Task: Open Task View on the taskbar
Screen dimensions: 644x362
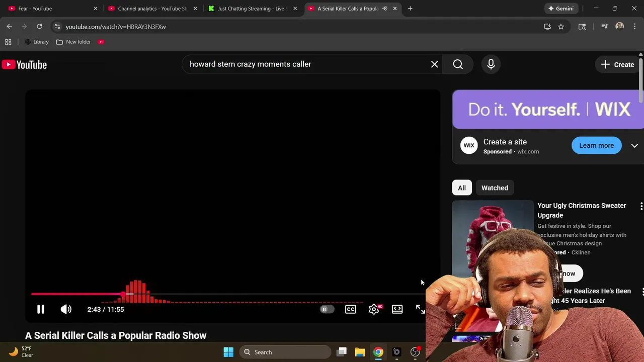Action: pos(342,352)
